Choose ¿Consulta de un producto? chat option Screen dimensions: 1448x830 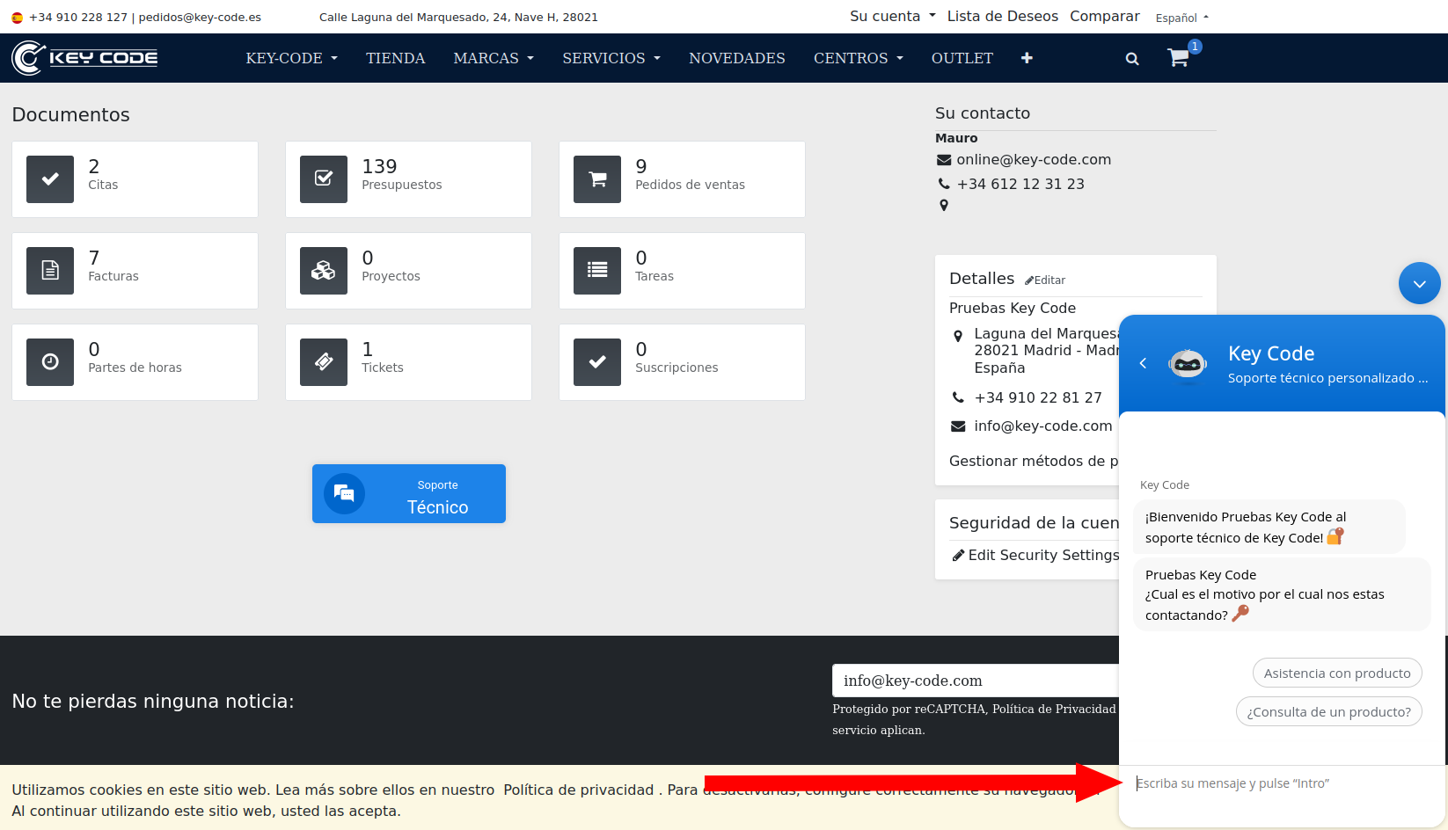coord(1328,712)
